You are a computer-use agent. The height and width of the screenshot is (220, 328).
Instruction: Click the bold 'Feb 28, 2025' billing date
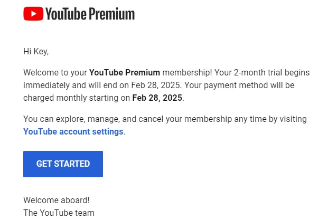[x=157, y=98]
